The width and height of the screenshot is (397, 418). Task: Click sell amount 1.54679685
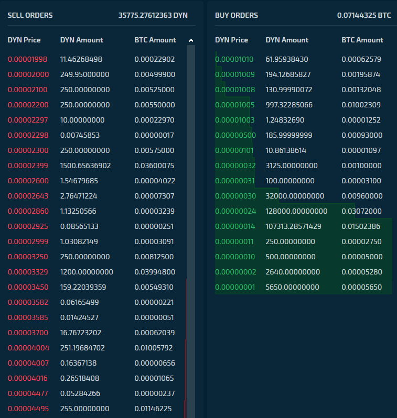point(79,181)
